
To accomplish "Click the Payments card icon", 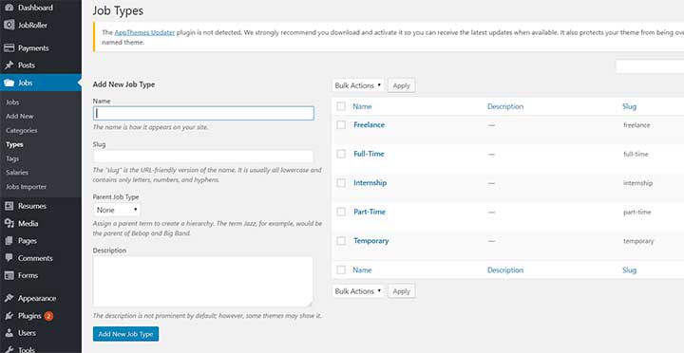I will (x=9, y=48).
